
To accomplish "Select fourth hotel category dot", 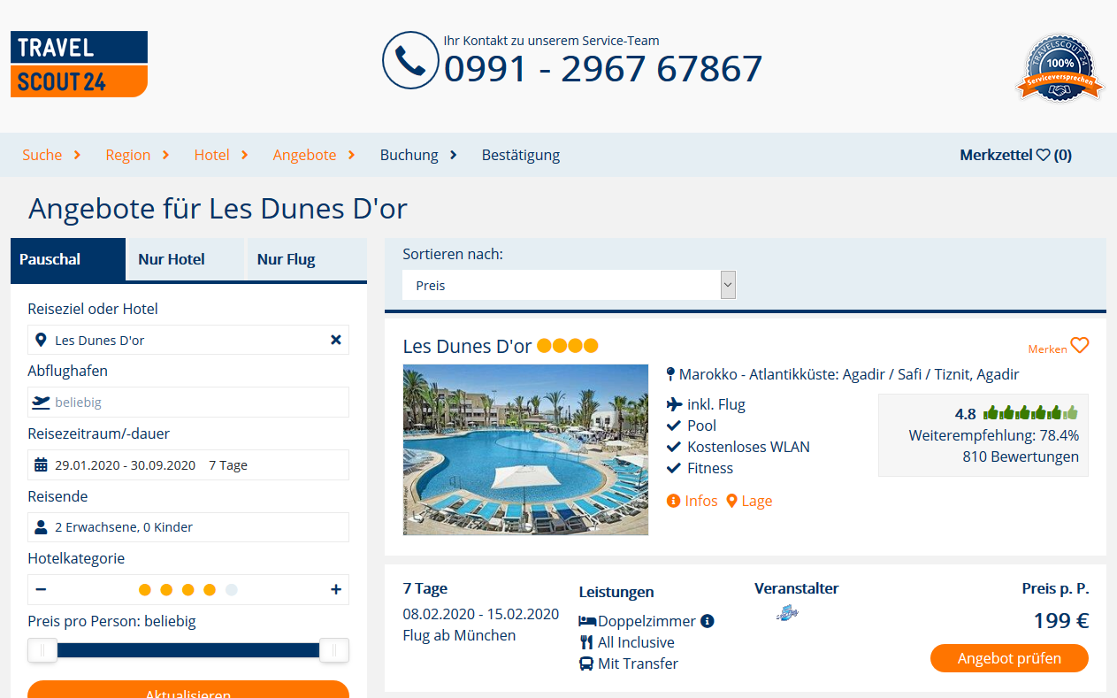I will (x=210, y=590).
